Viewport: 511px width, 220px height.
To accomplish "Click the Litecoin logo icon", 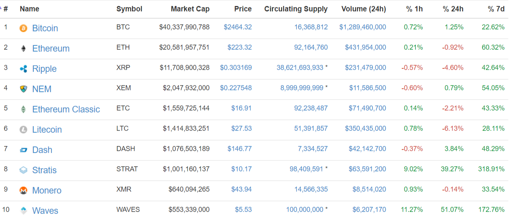I will point(23,130).
